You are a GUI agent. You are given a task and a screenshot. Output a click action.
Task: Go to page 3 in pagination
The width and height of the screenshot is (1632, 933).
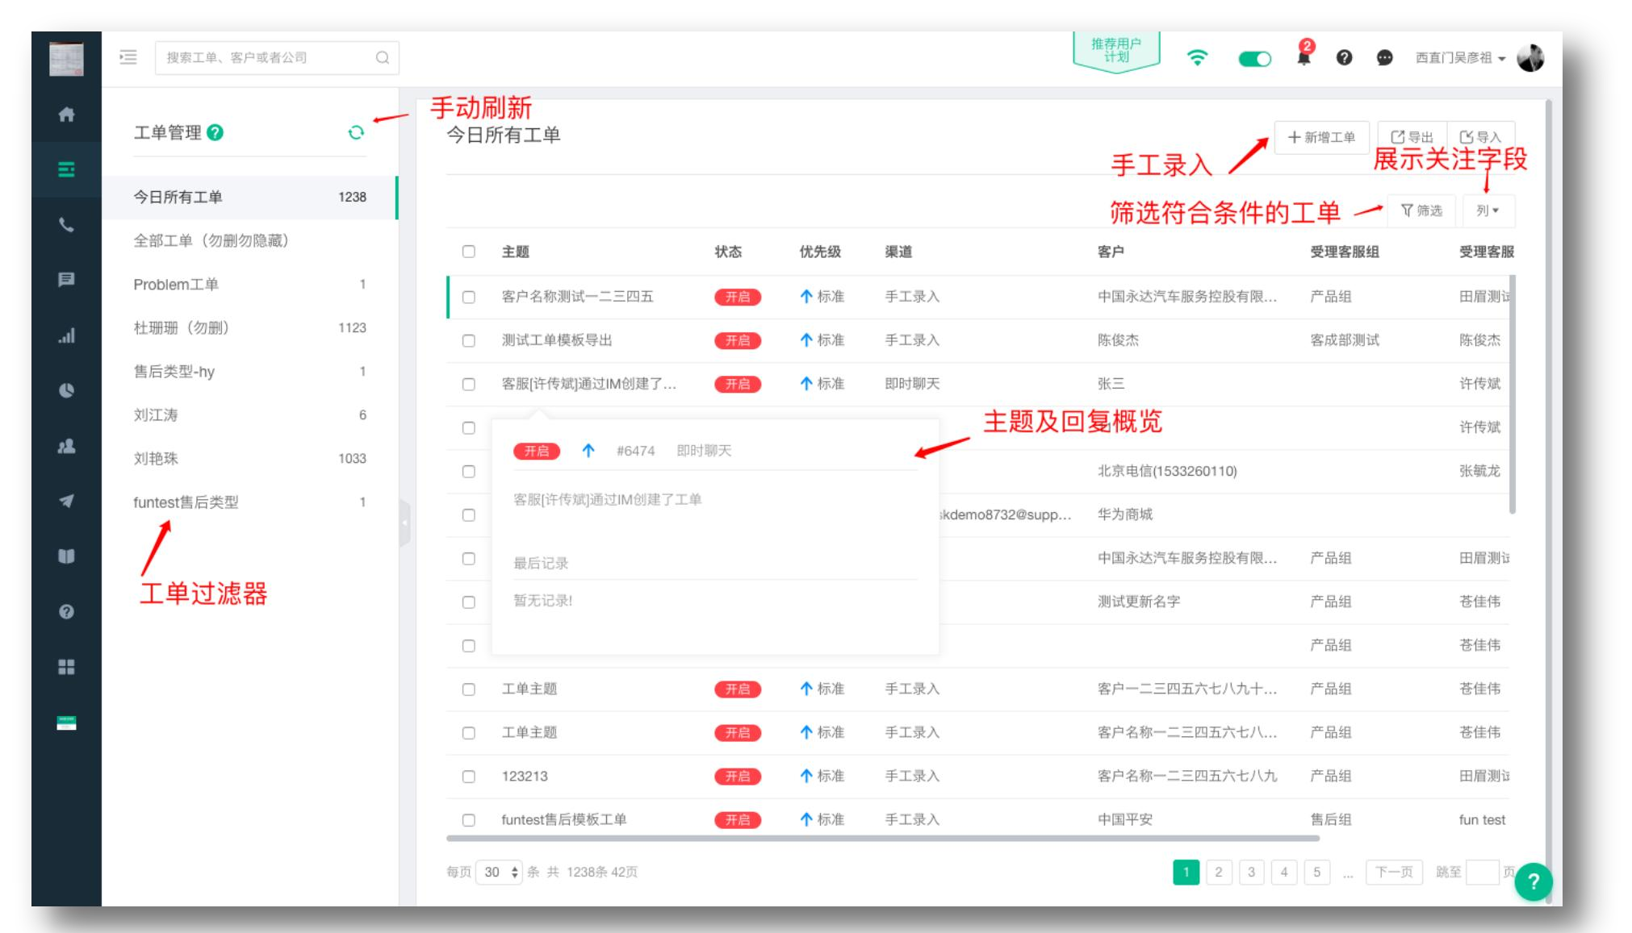(x=1250, y=872)
